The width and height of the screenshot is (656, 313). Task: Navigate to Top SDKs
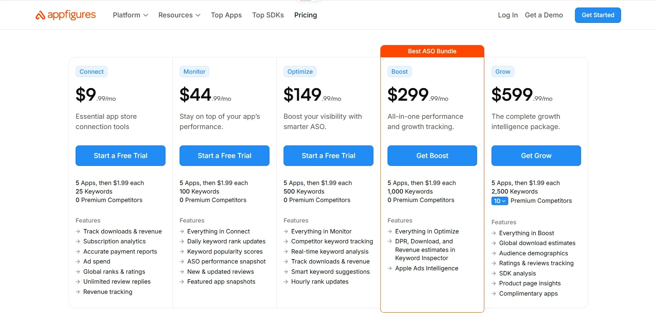click(268, 15)
